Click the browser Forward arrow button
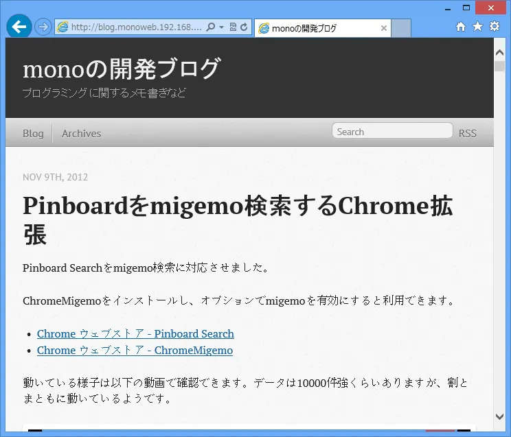The width and height of the screenshot is (511, 437). pyautogui.click(x=43, y=27)
